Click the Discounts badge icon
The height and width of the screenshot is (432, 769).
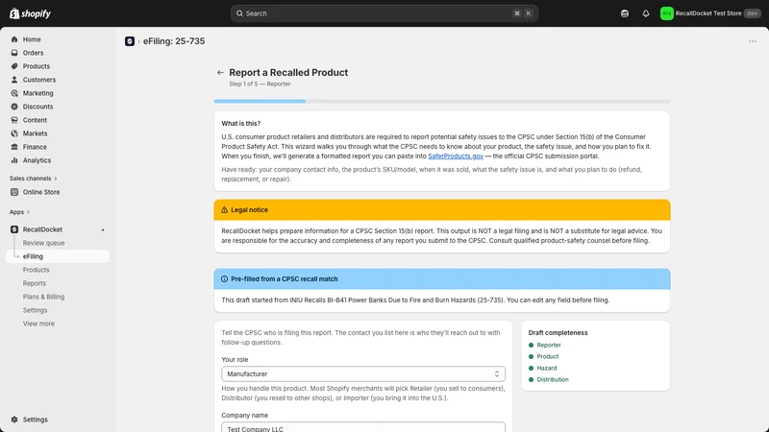coord(14,107)
